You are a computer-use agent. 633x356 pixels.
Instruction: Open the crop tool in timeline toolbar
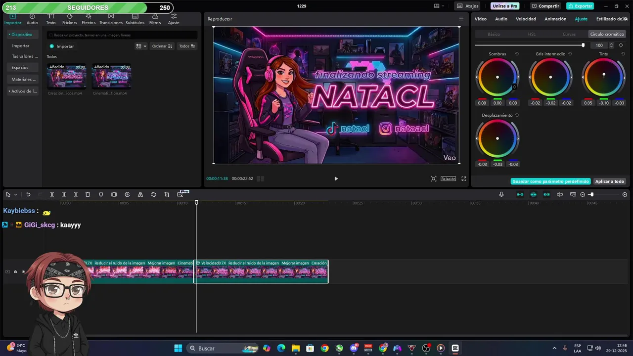tap(167, 195)
